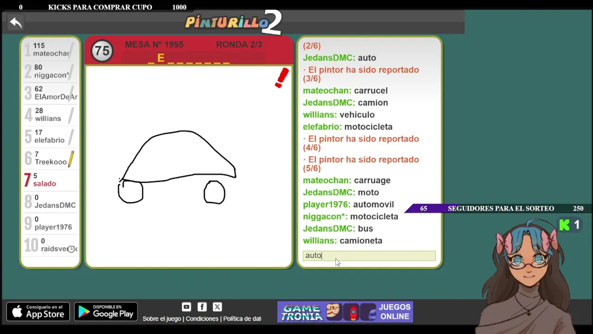
Task: Click the chat guess input field
Action: click(369, 256)
